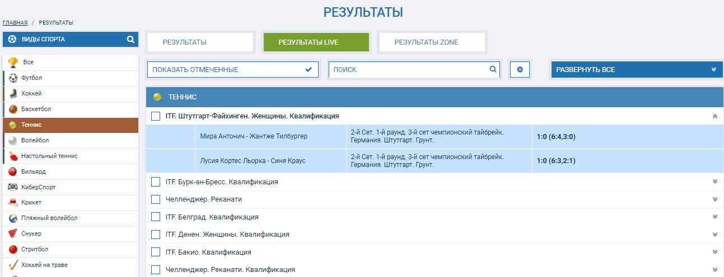724x277 pixels.
Task: Click score 1:0 (6:4,3:0)
Action: 556,136
